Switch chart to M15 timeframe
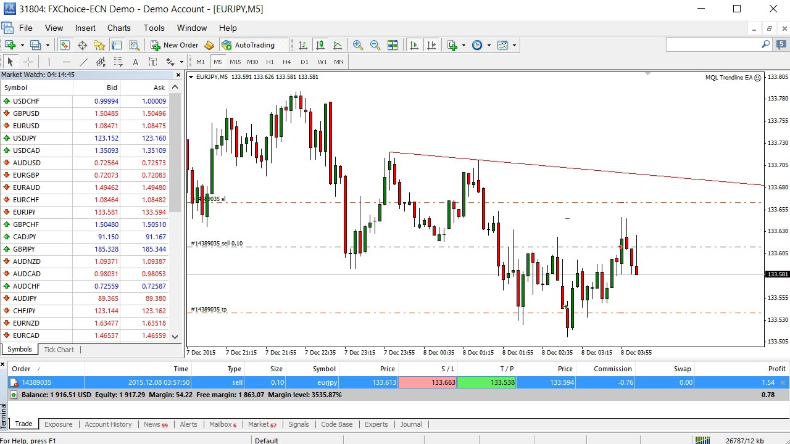 (x=235, y=62)
